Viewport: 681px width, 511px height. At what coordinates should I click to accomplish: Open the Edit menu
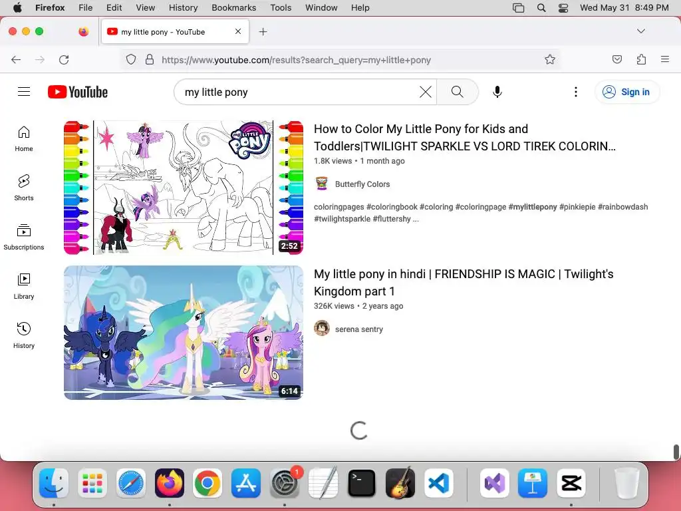coord(114,8)
